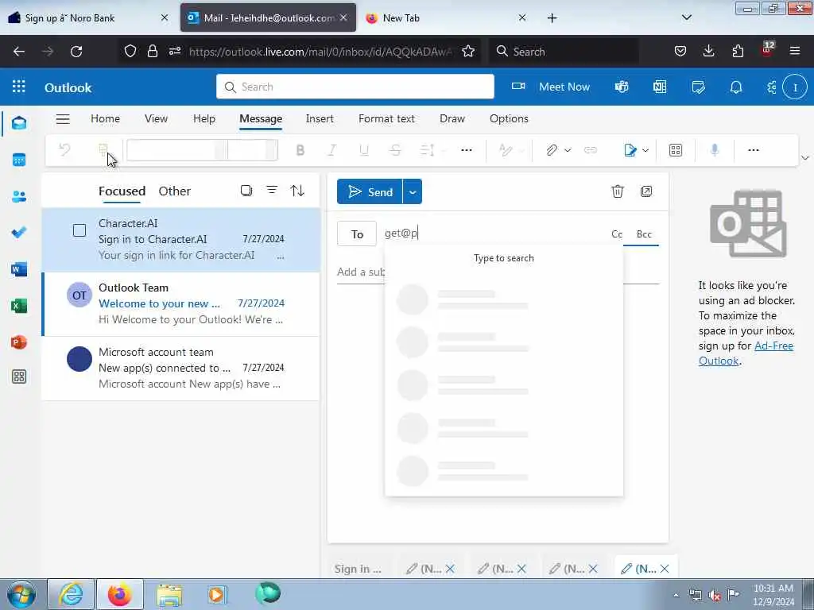Open the font size combo box
814x610 pixels.
(253, 150)
